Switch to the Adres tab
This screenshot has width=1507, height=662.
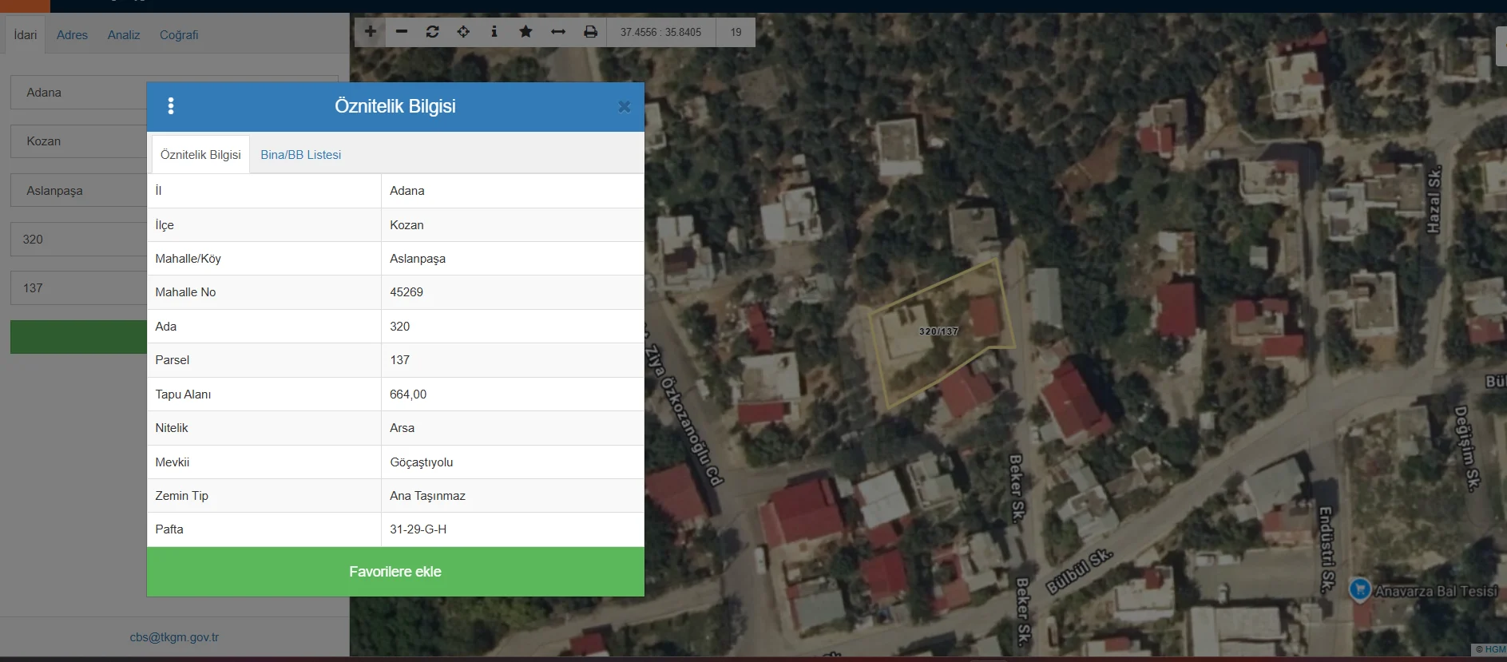point(72,35)
